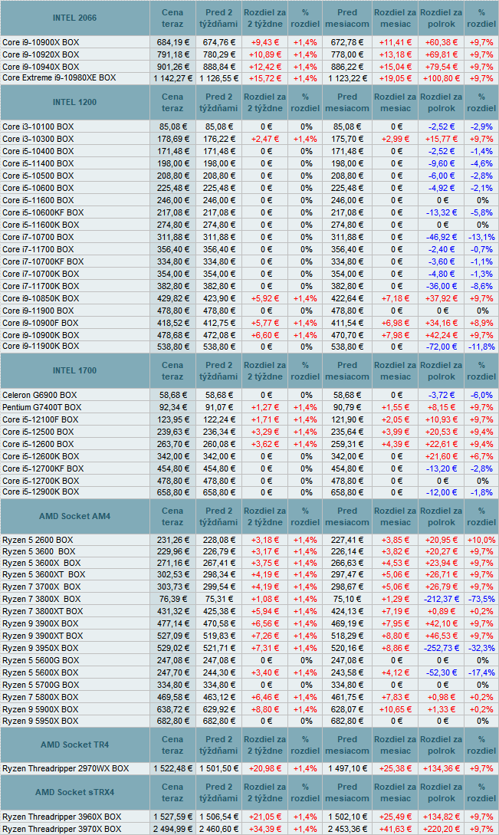Click Pred mesiacom header in INTEL 1200 section
This screenshot has height=835, width=499.
pyautogui.click(x=346, y=102)
